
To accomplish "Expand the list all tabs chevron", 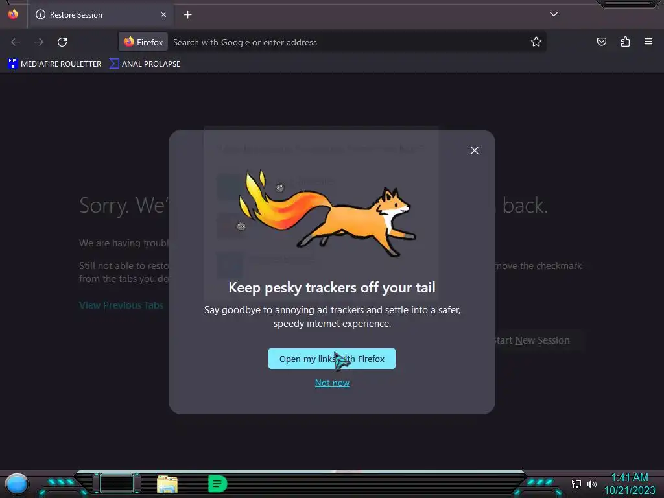I will 554,14.
